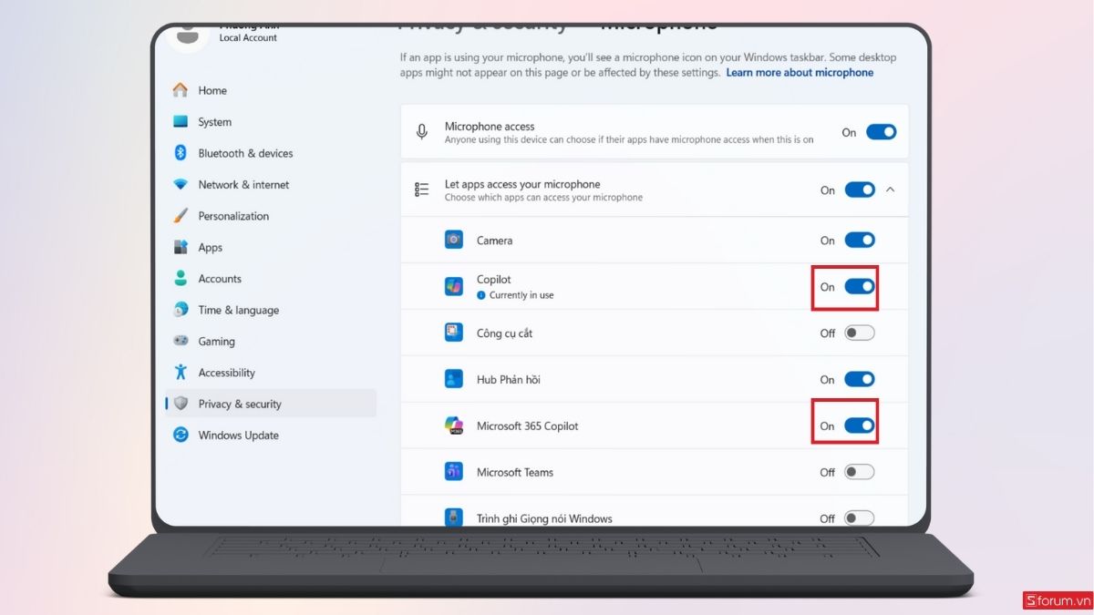Screen dimensions: 1094x615
Task: Open Gaming settings
Action: 270,342
